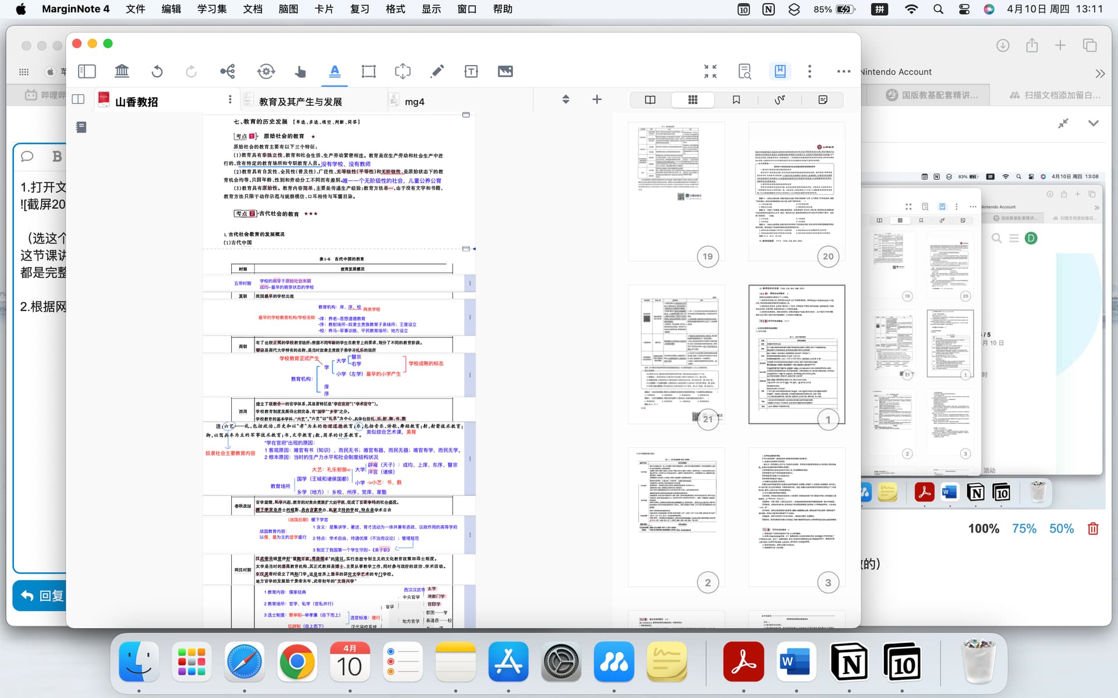Open page 3 thumbnail
Image resolution: width=1118 pixels, height=698 pixels.
pyautogui.click(x=797, y=518)
